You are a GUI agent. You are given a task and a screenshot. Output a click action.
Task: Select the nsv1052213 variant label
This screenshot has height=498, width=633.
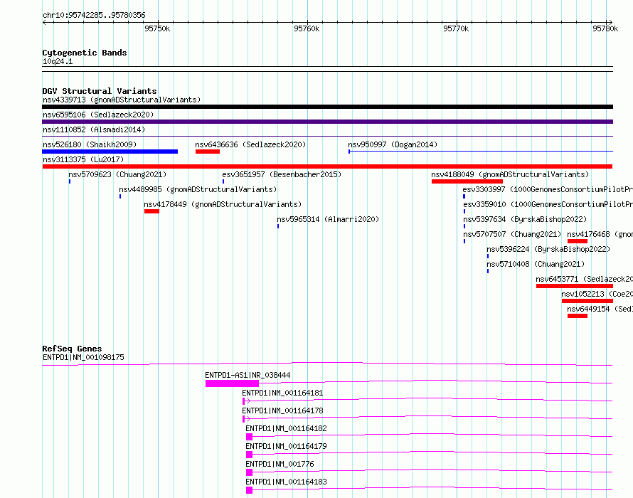click(x=597, y=294)
